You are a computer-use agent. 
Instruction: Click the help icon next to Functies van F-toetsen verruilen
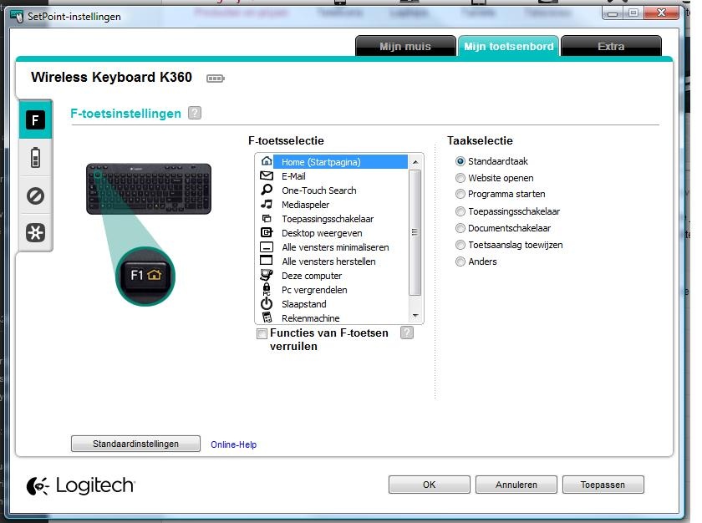(x=407, y=333)
